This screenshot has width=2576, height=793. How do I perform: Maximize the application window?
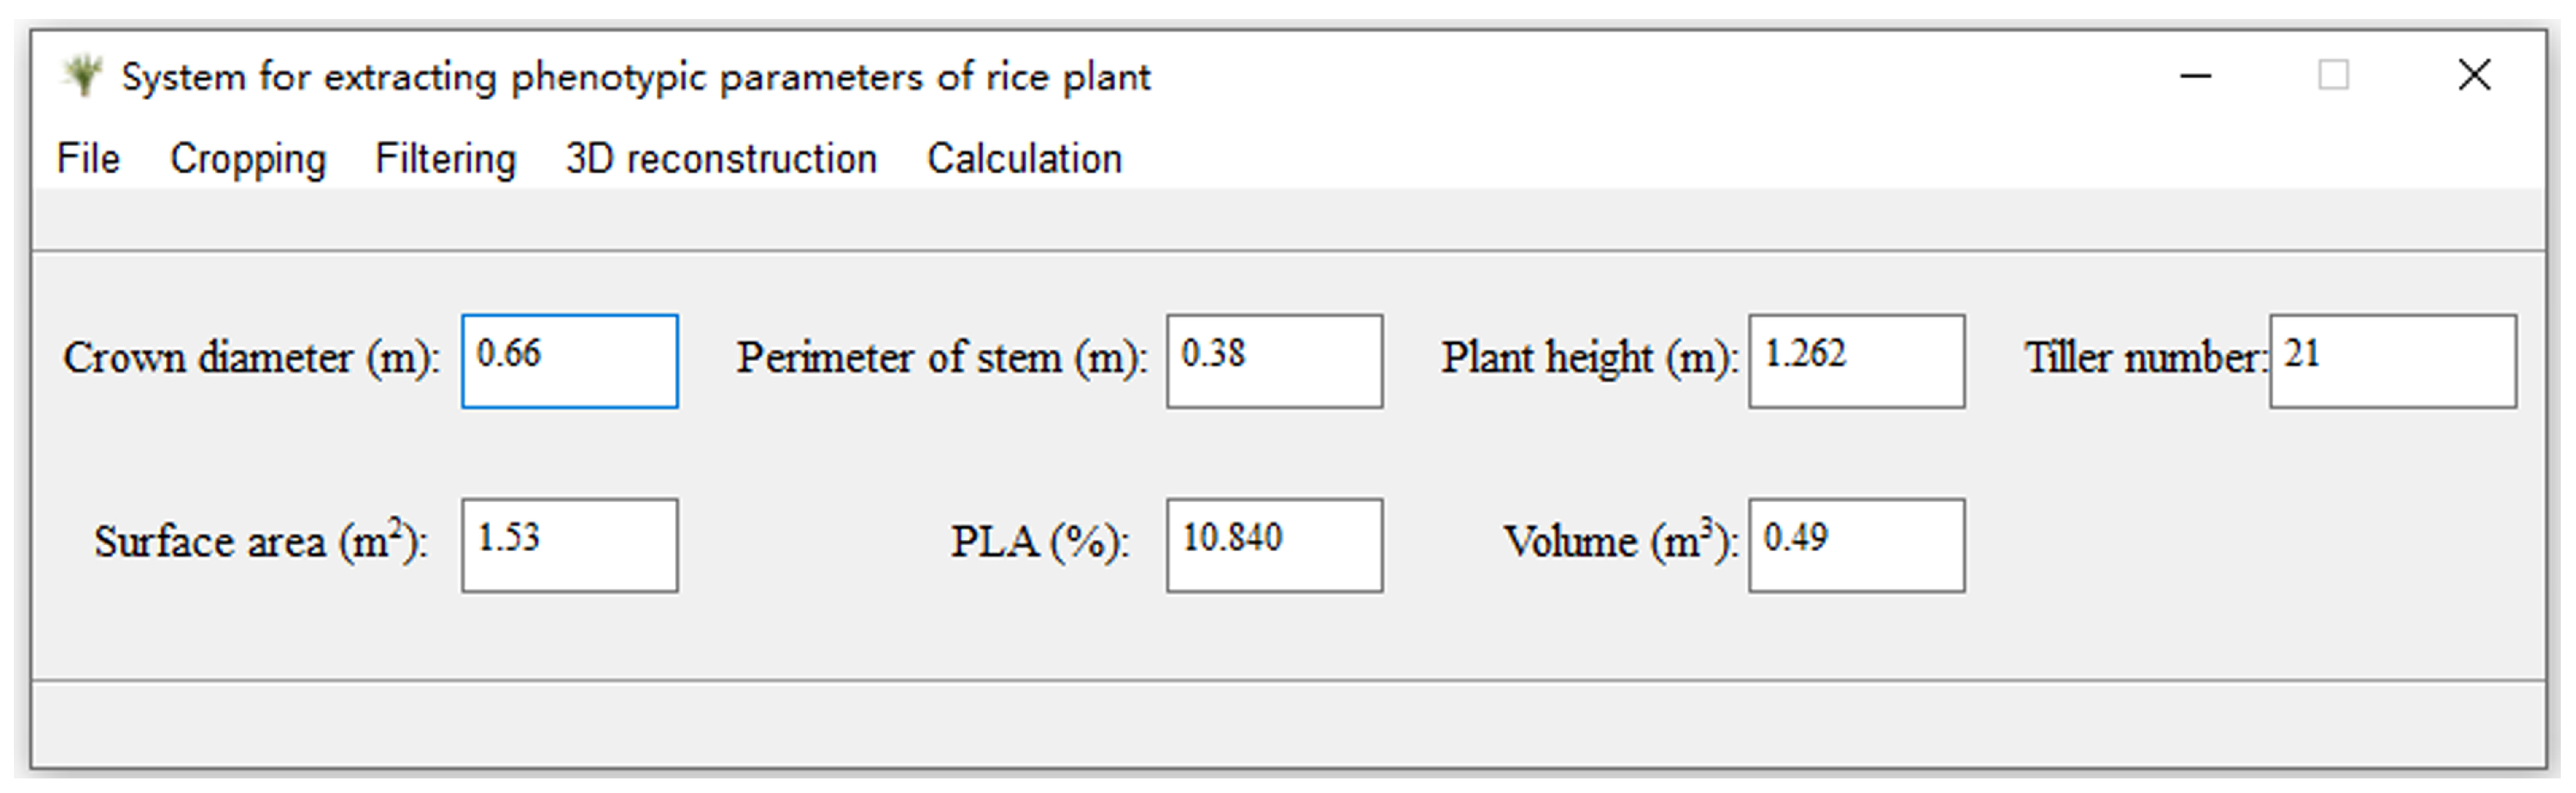click(2333, 76)
